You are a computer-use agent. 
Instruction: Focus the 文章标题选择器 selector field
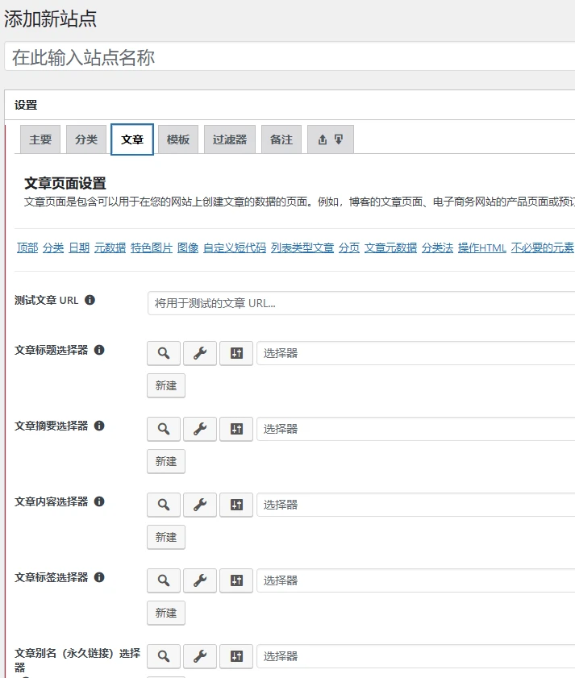(x=416, y=353)
